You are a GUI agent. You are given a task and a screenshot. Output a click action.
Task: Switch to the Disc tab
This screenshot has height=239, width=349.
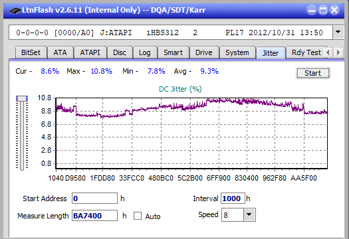[x=120, y=52]
